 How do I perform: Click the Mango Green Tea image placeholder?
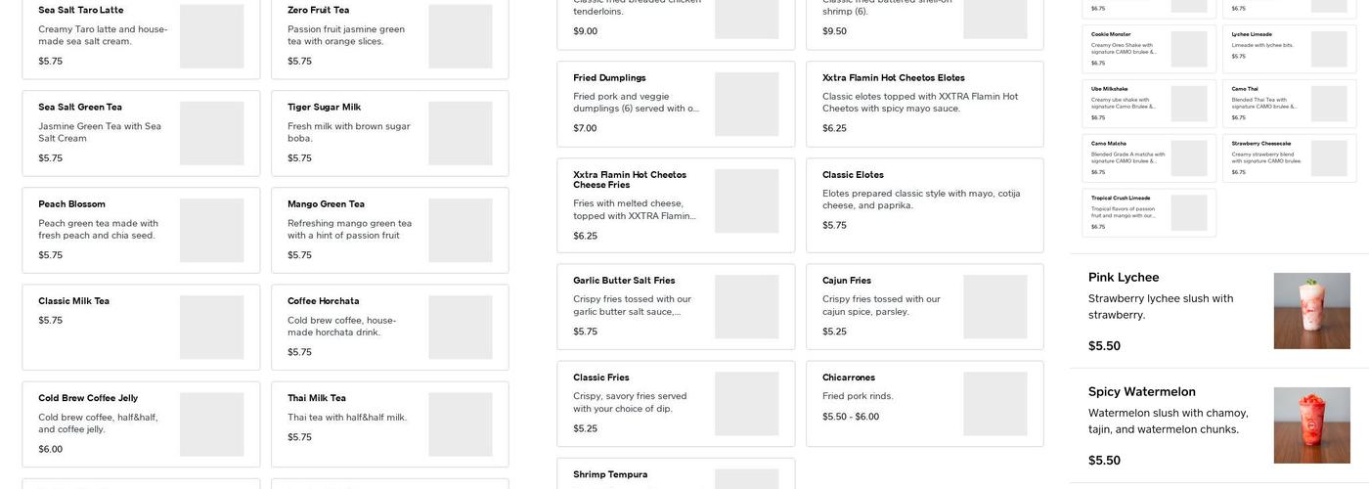click(461, 230)
